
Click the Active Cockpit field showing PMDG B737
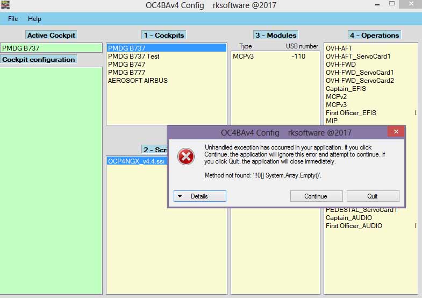[51, 48]
